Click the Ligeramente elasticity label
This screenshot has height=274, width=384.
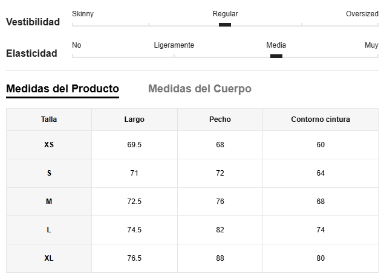pyautogui.click(x=174, y=45)
